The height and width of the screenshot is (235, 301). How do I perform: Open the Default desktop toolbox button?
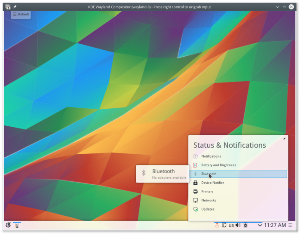point(21,14)
